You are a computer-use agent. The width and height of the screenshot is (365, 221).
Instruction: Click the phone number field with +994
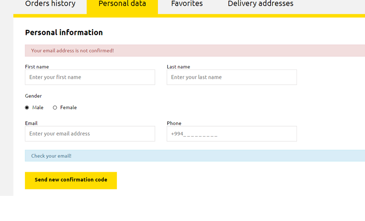tap(232, 134)
